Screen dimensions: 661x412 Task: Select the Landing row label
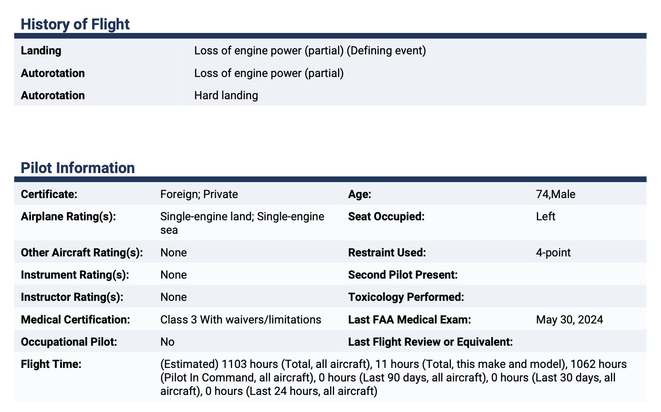coord(41,51)
